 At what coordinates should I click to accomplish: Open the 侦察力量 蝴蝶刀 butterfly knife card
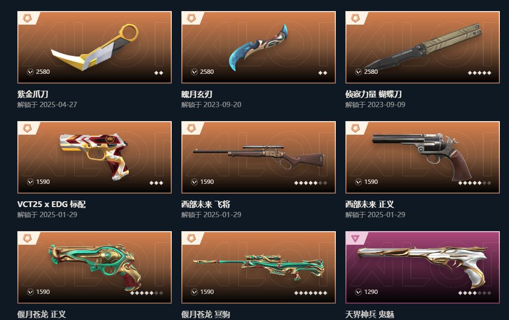[422, 47]
